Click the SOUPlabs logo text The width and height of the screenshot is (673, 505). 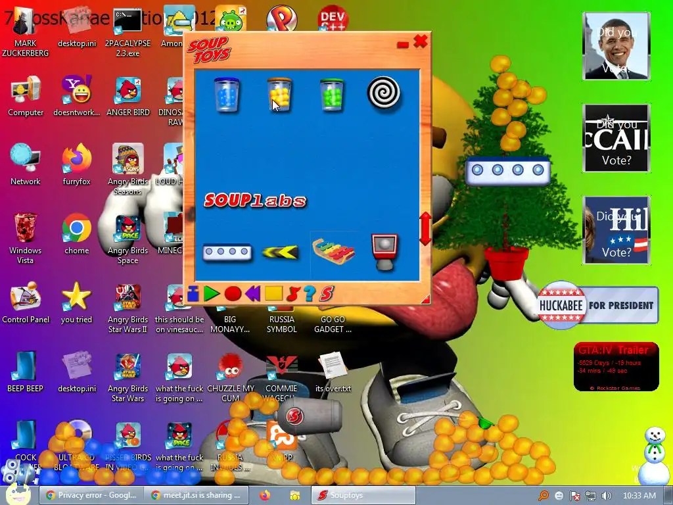point(255,201)
